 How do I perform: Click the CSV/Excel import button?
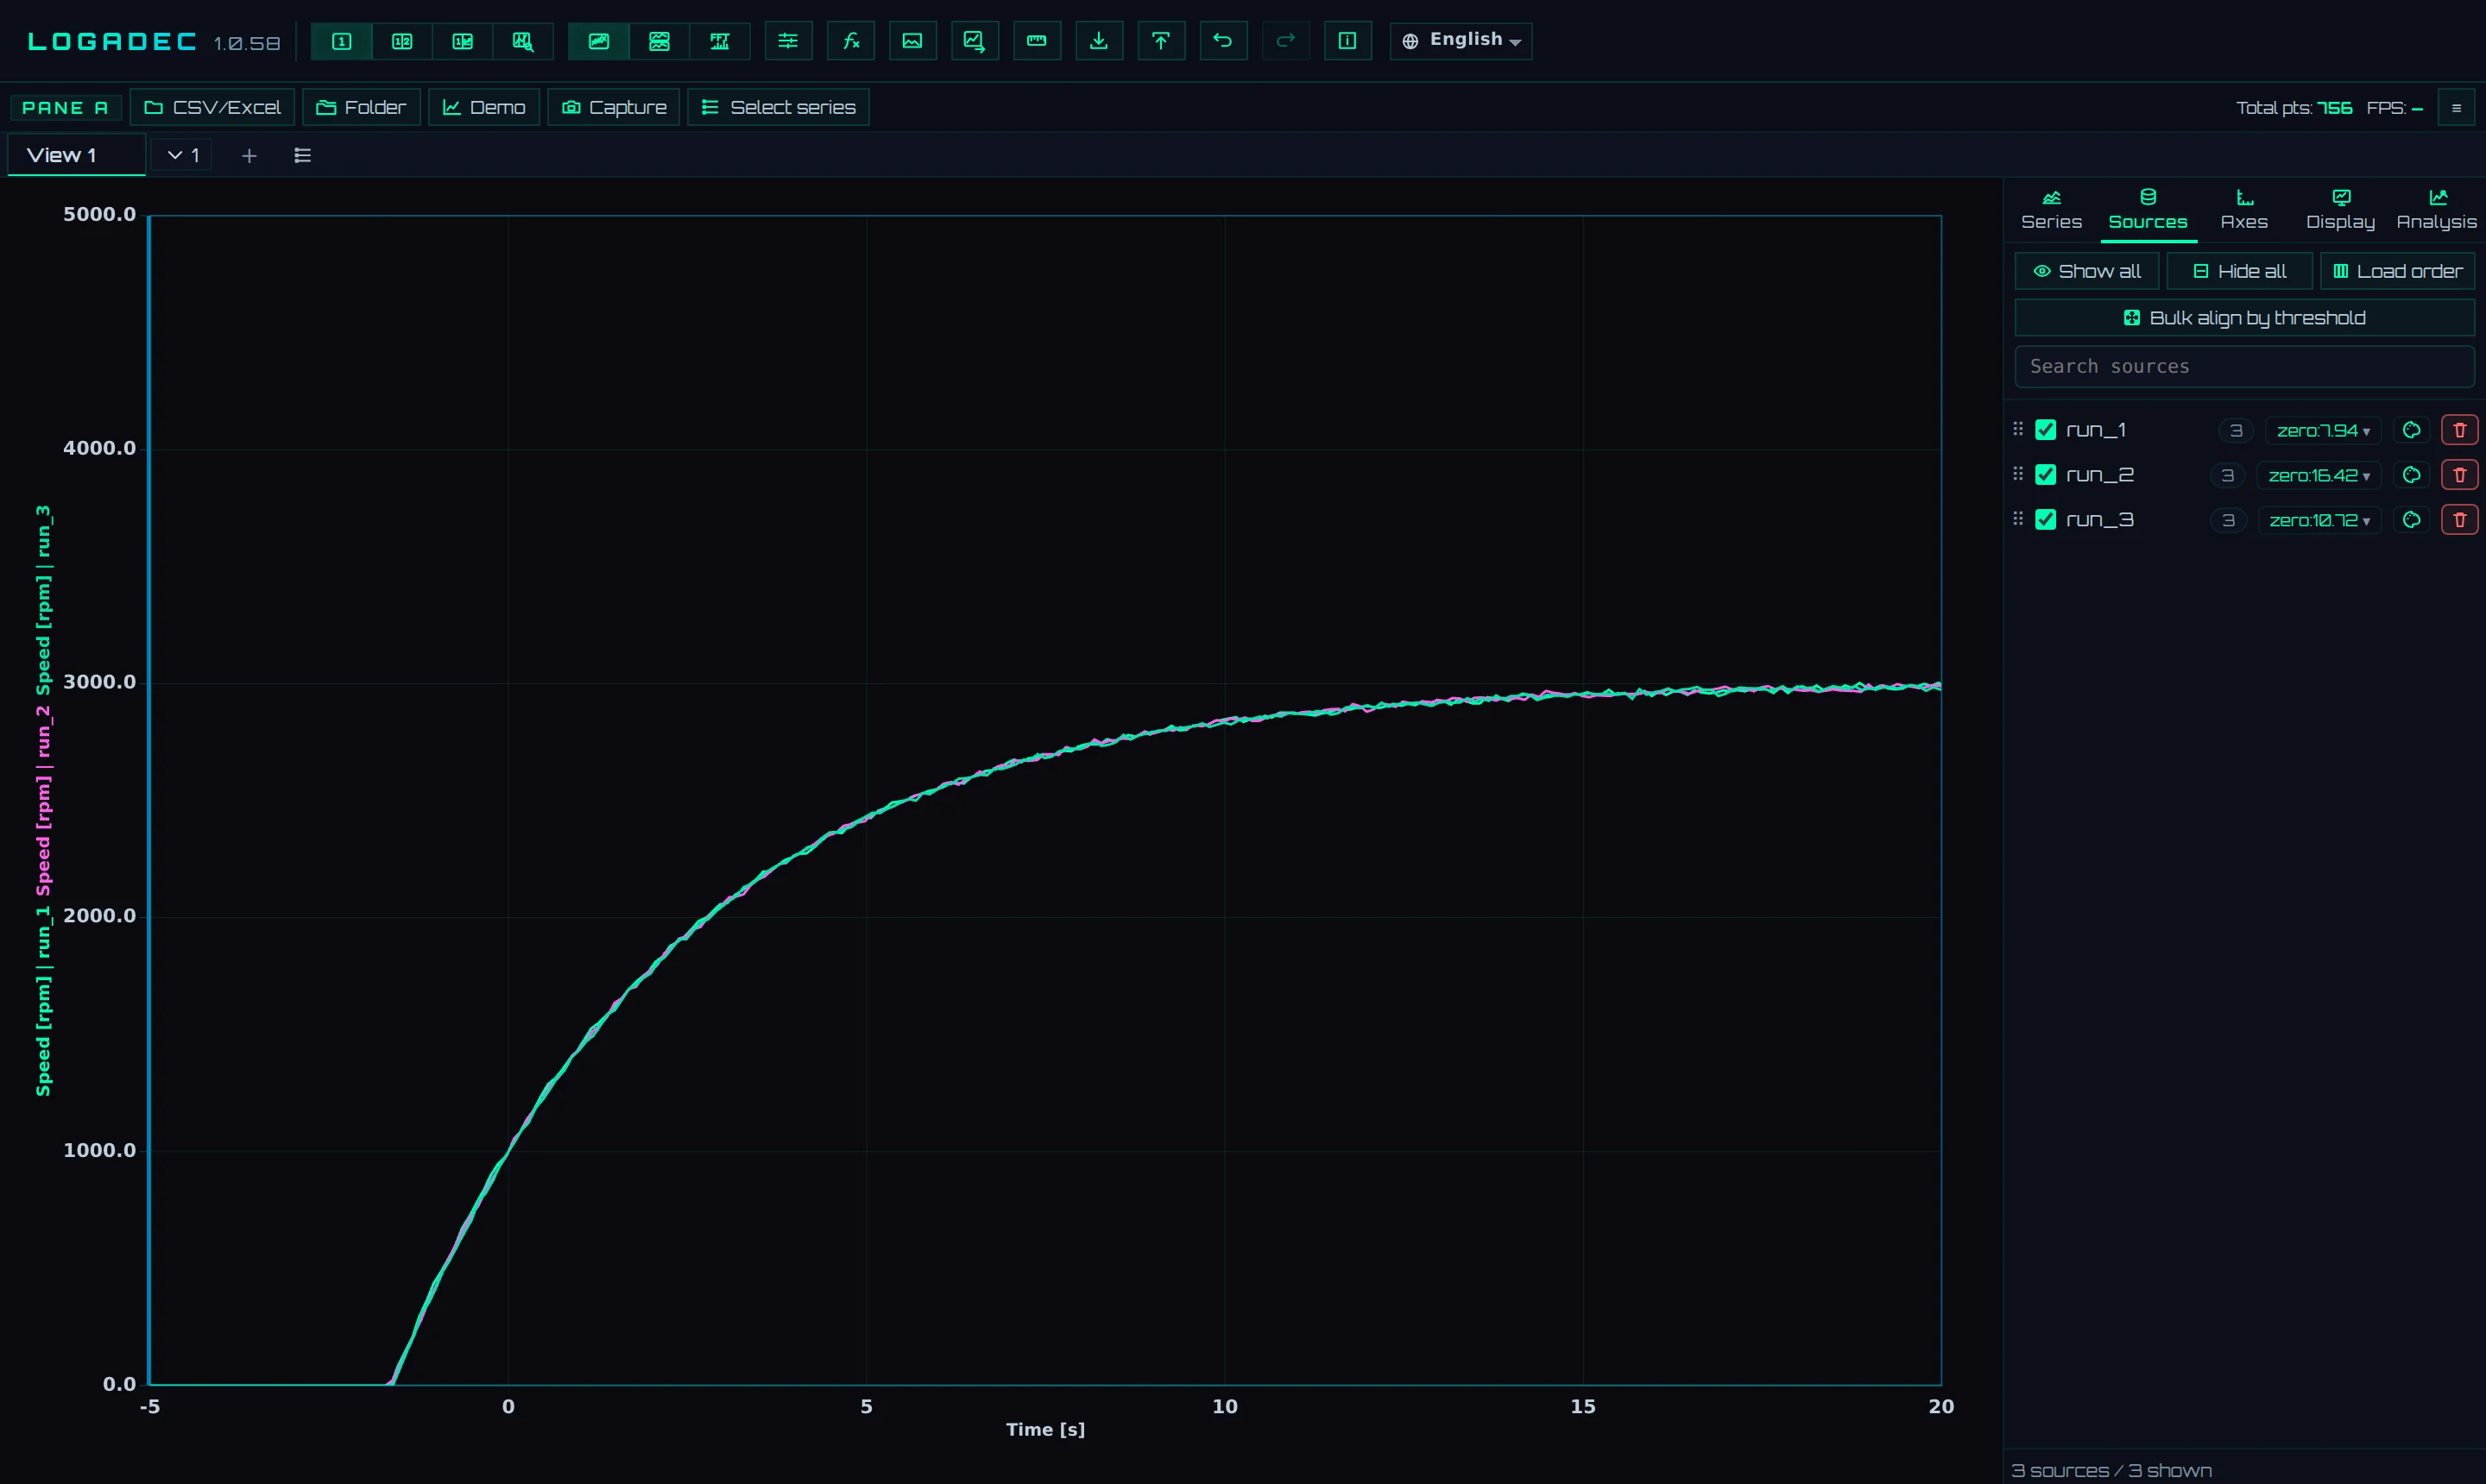point(212,108)
